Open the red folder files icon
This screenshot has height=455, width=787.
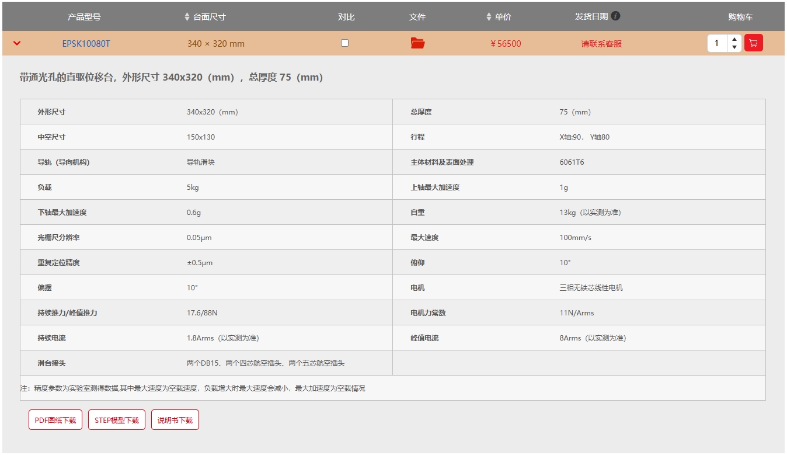[x=417, y=43]
